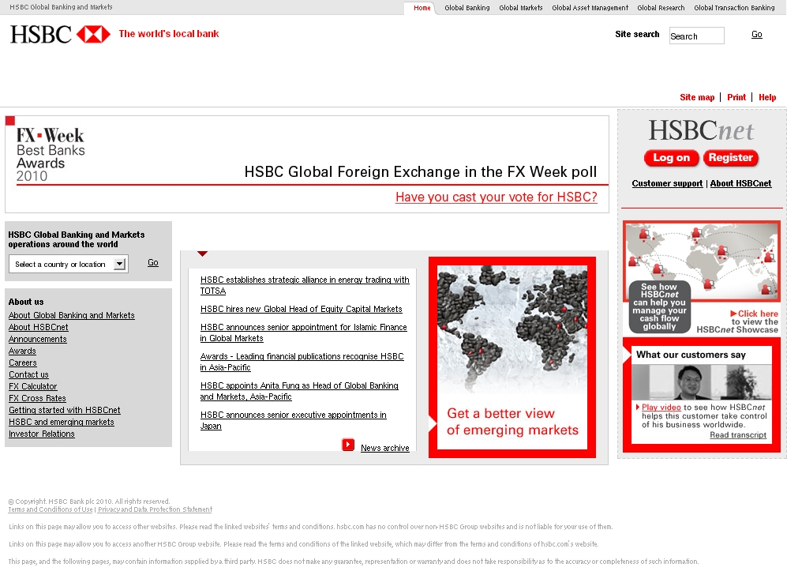Image resolution: width=787 pixels, height=575 pixels.
Task: Open the News archive link
Action: click(x=385, y=448)
